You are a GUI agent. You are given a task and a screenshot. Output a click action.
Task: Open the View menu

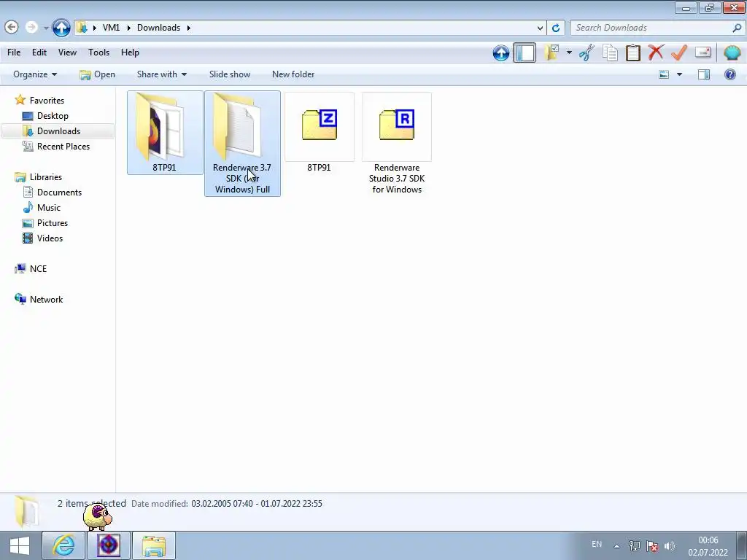click(67, 52)
